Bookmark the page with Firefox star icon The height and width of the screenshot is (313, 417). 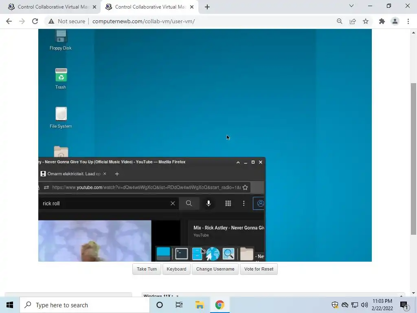pos(245,187)
